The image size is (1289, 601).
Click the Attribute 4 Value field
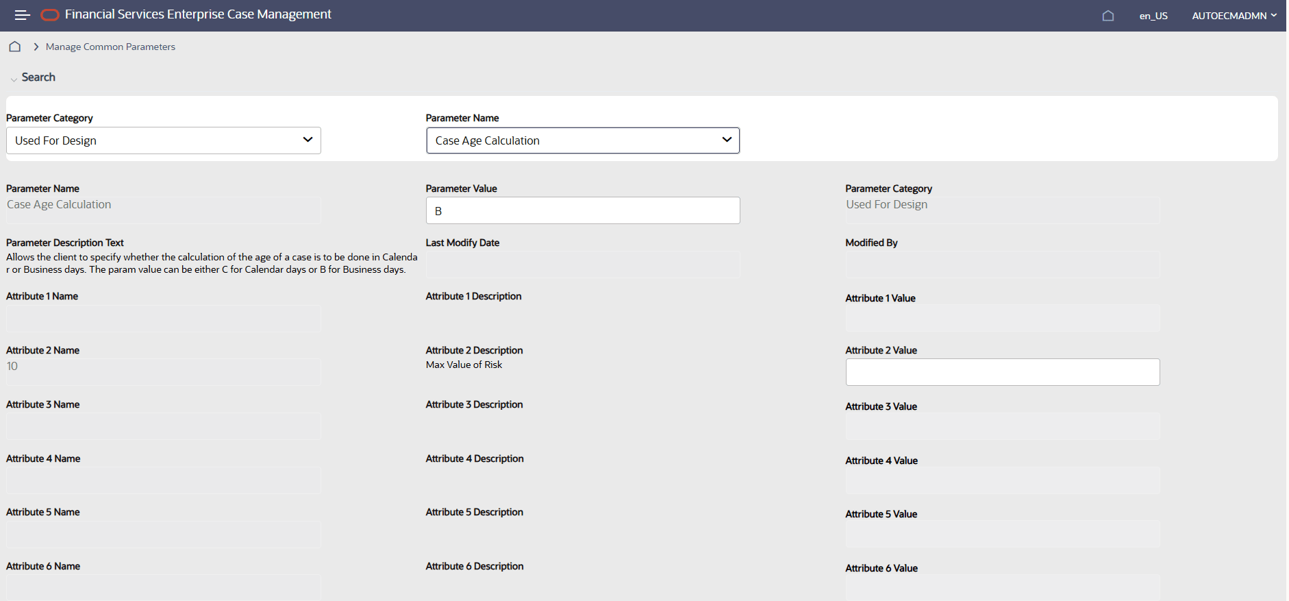1003,481
